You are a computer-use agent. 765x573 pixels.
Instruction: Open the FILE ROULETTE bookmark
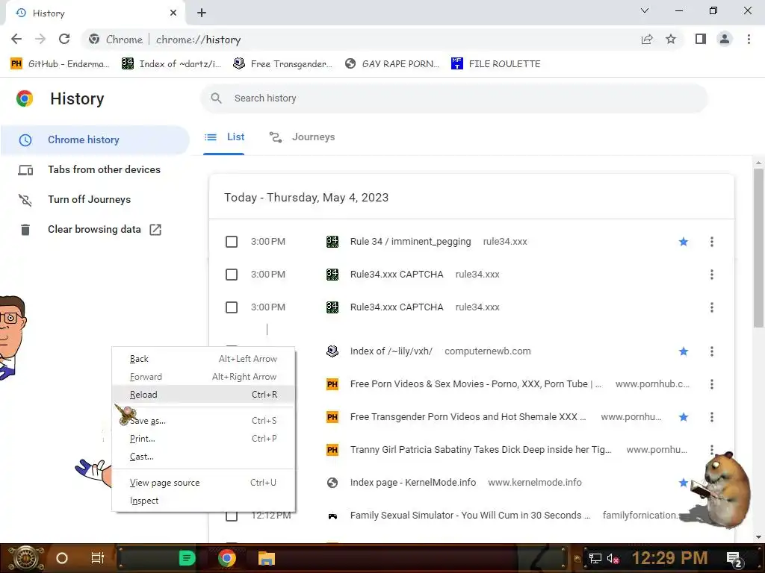click(x=496, y=64)
